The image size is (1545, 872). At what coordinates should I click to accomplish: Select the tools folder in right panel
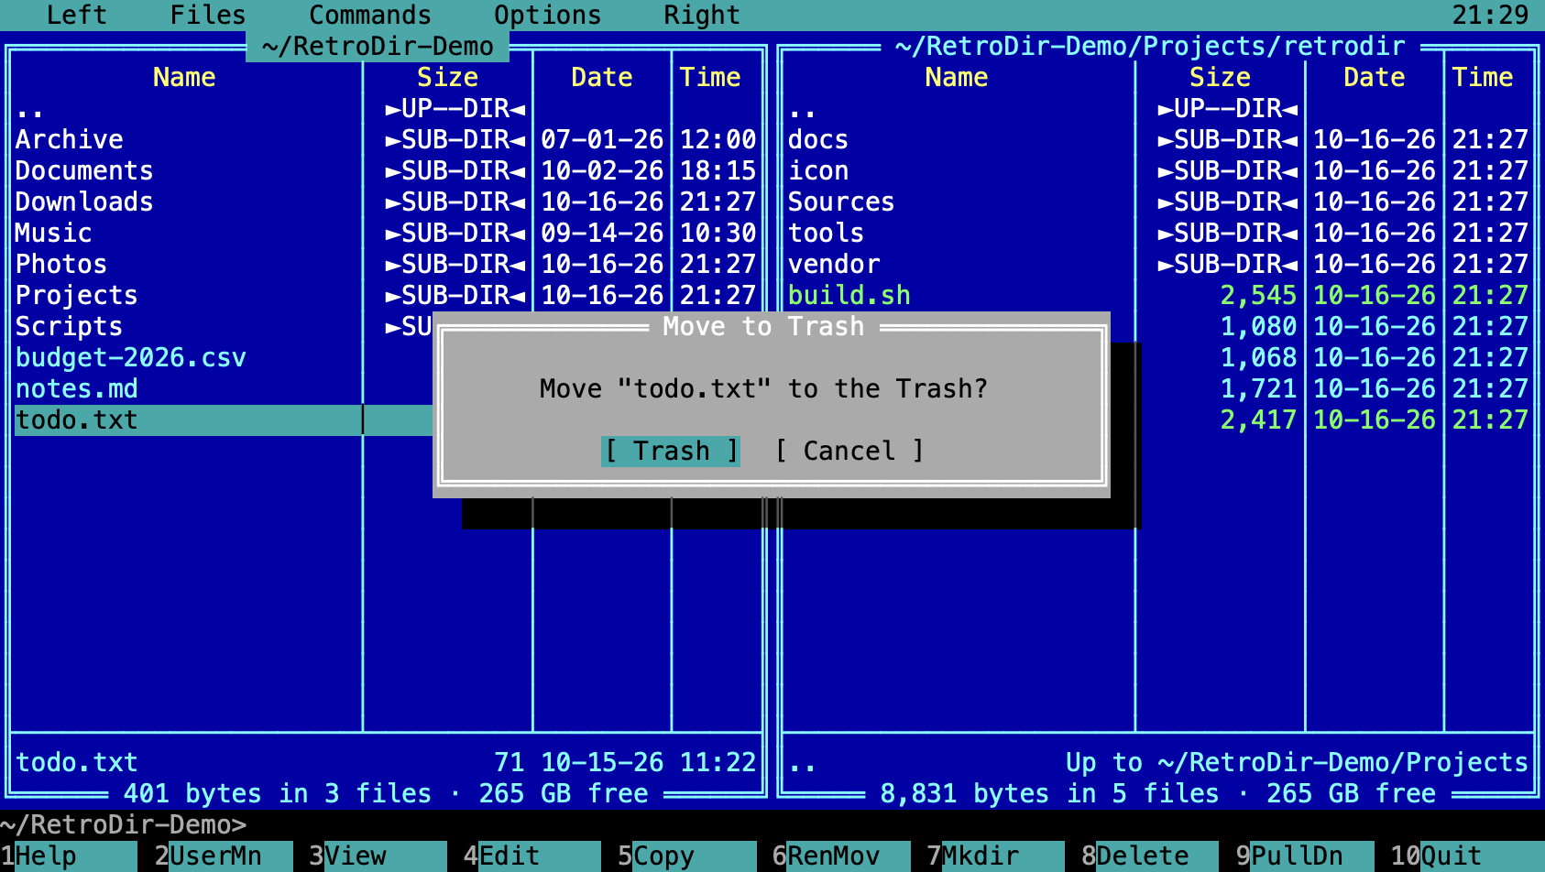(1158, 233)
